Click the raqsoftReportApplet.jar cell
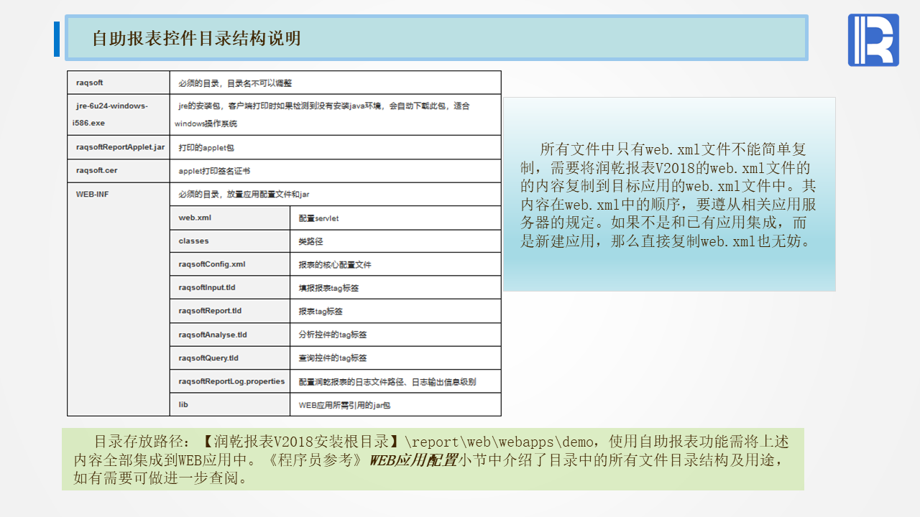 coord(119,147)
